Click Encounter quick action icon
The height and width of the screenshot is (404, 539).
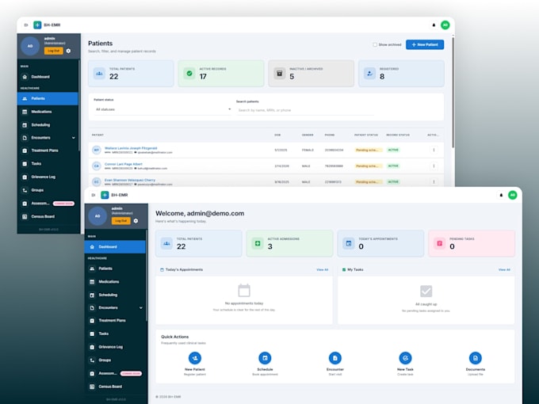[x=335, y=358]
